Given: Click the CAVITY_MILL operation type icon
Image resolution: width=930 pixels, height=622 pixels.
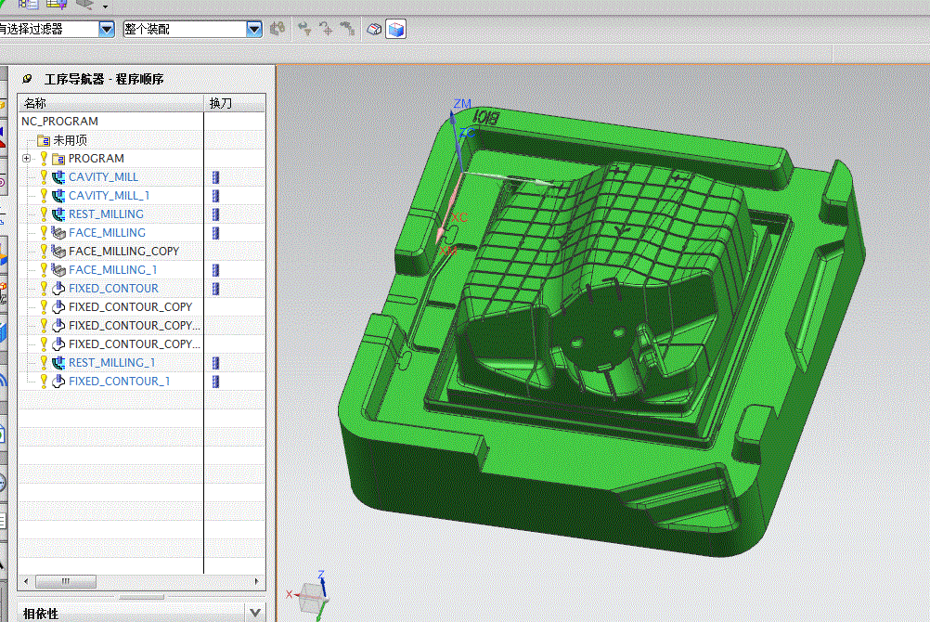Looking at the screenshot, I should point(58,177).
